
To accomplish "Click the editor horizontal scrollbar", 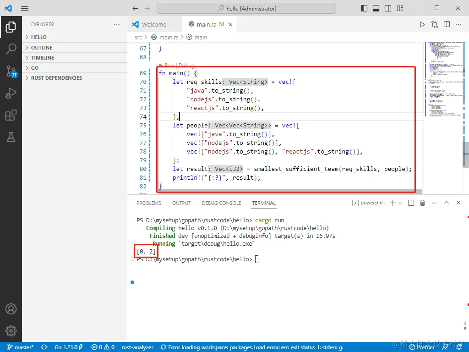I will point(289,192).
